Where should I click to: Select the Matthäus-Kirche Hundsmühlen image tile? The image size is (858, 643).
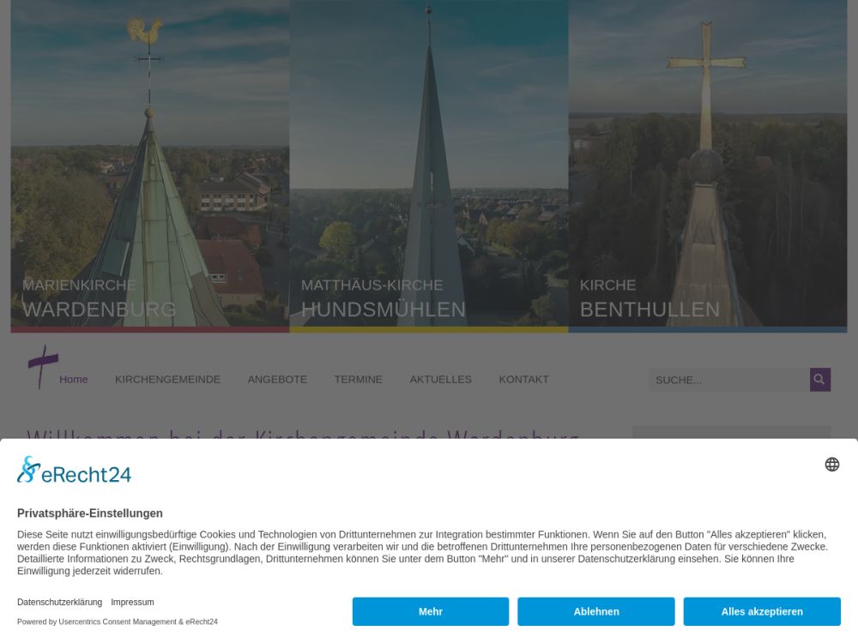point(429,165)
